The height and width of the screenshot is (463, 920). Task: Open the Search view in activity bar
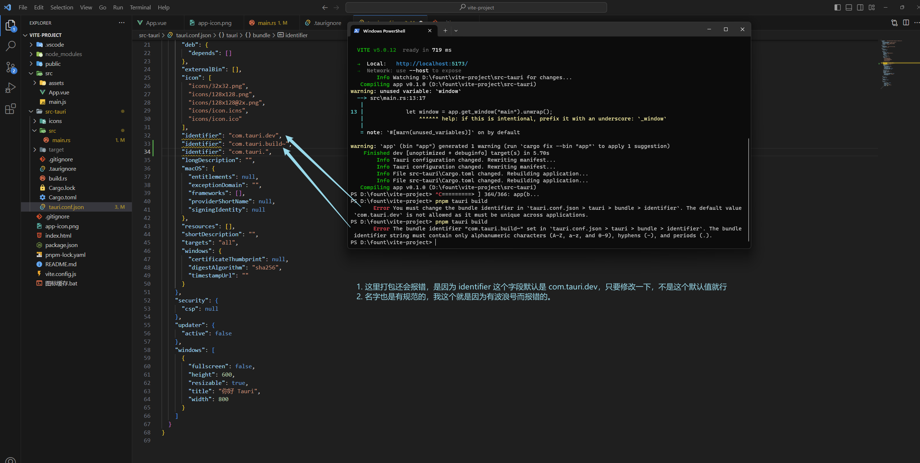[x=11, y=46]
